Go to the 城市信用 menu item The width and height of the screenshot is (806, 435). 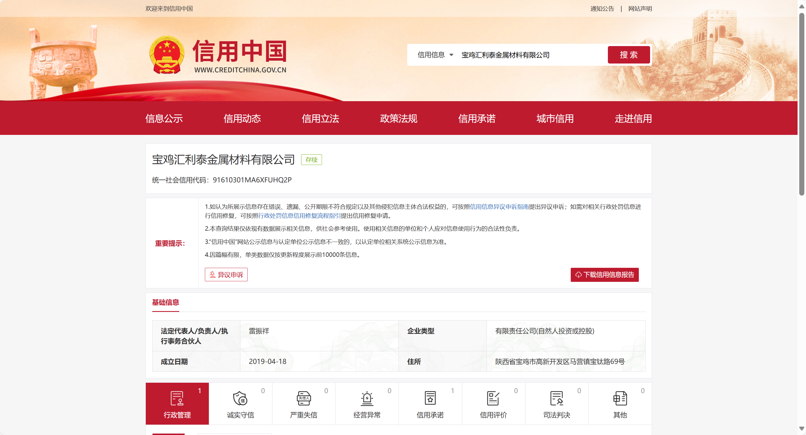[555, 118]
